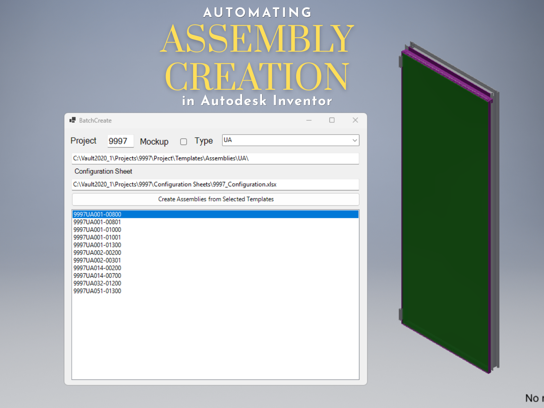Select list item 9997UA002-00200
Image resolution: width=544 pixels, height=408 pixels.
[x=216, y=253]
